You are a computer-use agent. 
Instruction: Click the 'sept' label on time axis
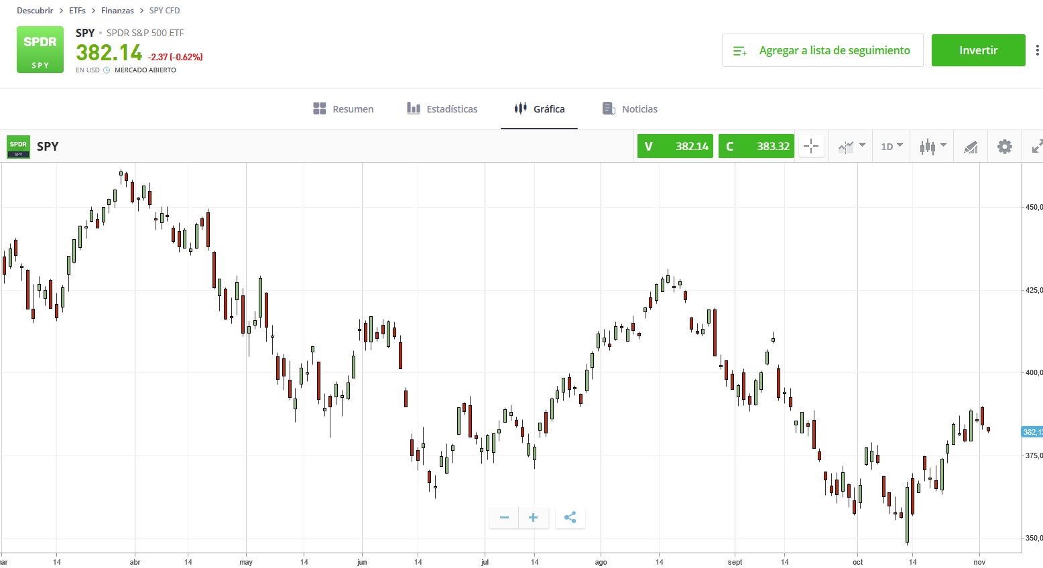735,562
